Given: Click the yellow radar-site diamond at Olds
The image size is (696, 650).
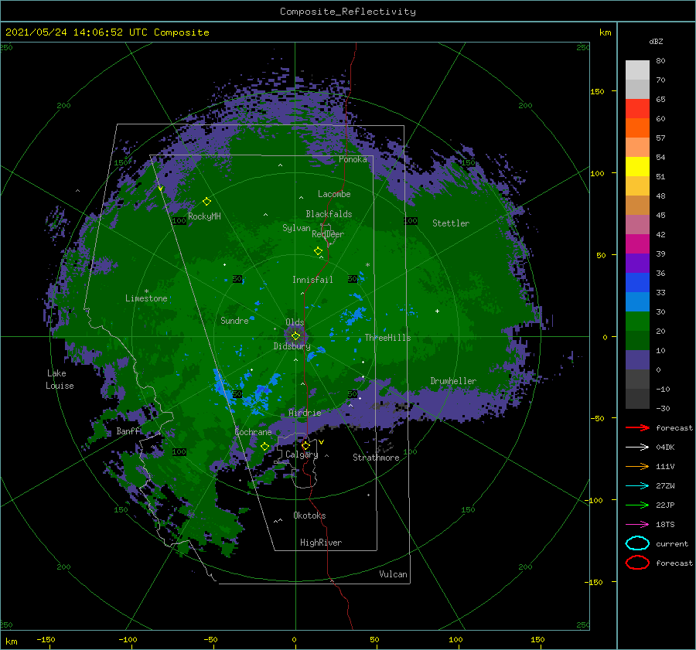Looking at the screenshot, I should (295, 336).
